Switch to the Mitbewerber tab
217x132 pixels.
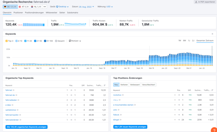[52, 12]
